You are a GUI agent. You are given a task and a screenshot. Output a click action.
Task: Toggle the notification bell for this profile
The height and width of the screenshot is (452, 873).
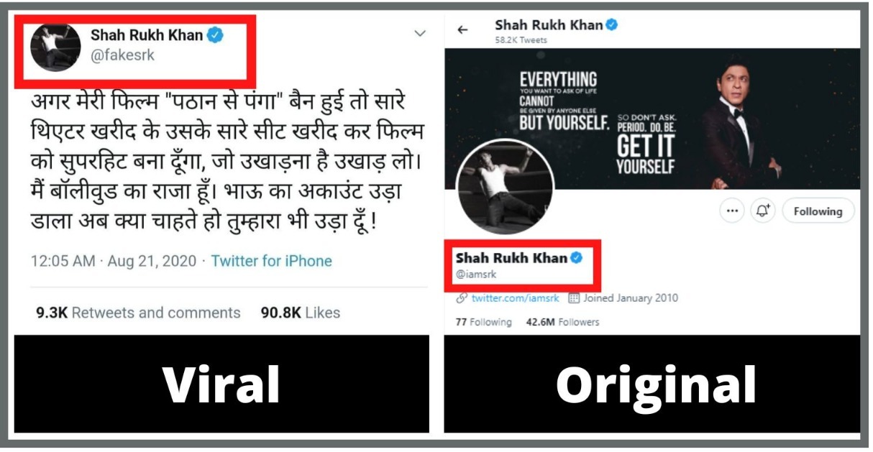click(x=763, y=211)
